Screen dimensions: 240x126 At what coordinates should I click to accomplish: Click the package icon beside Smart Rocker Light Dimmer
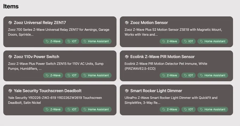[127, 91]
